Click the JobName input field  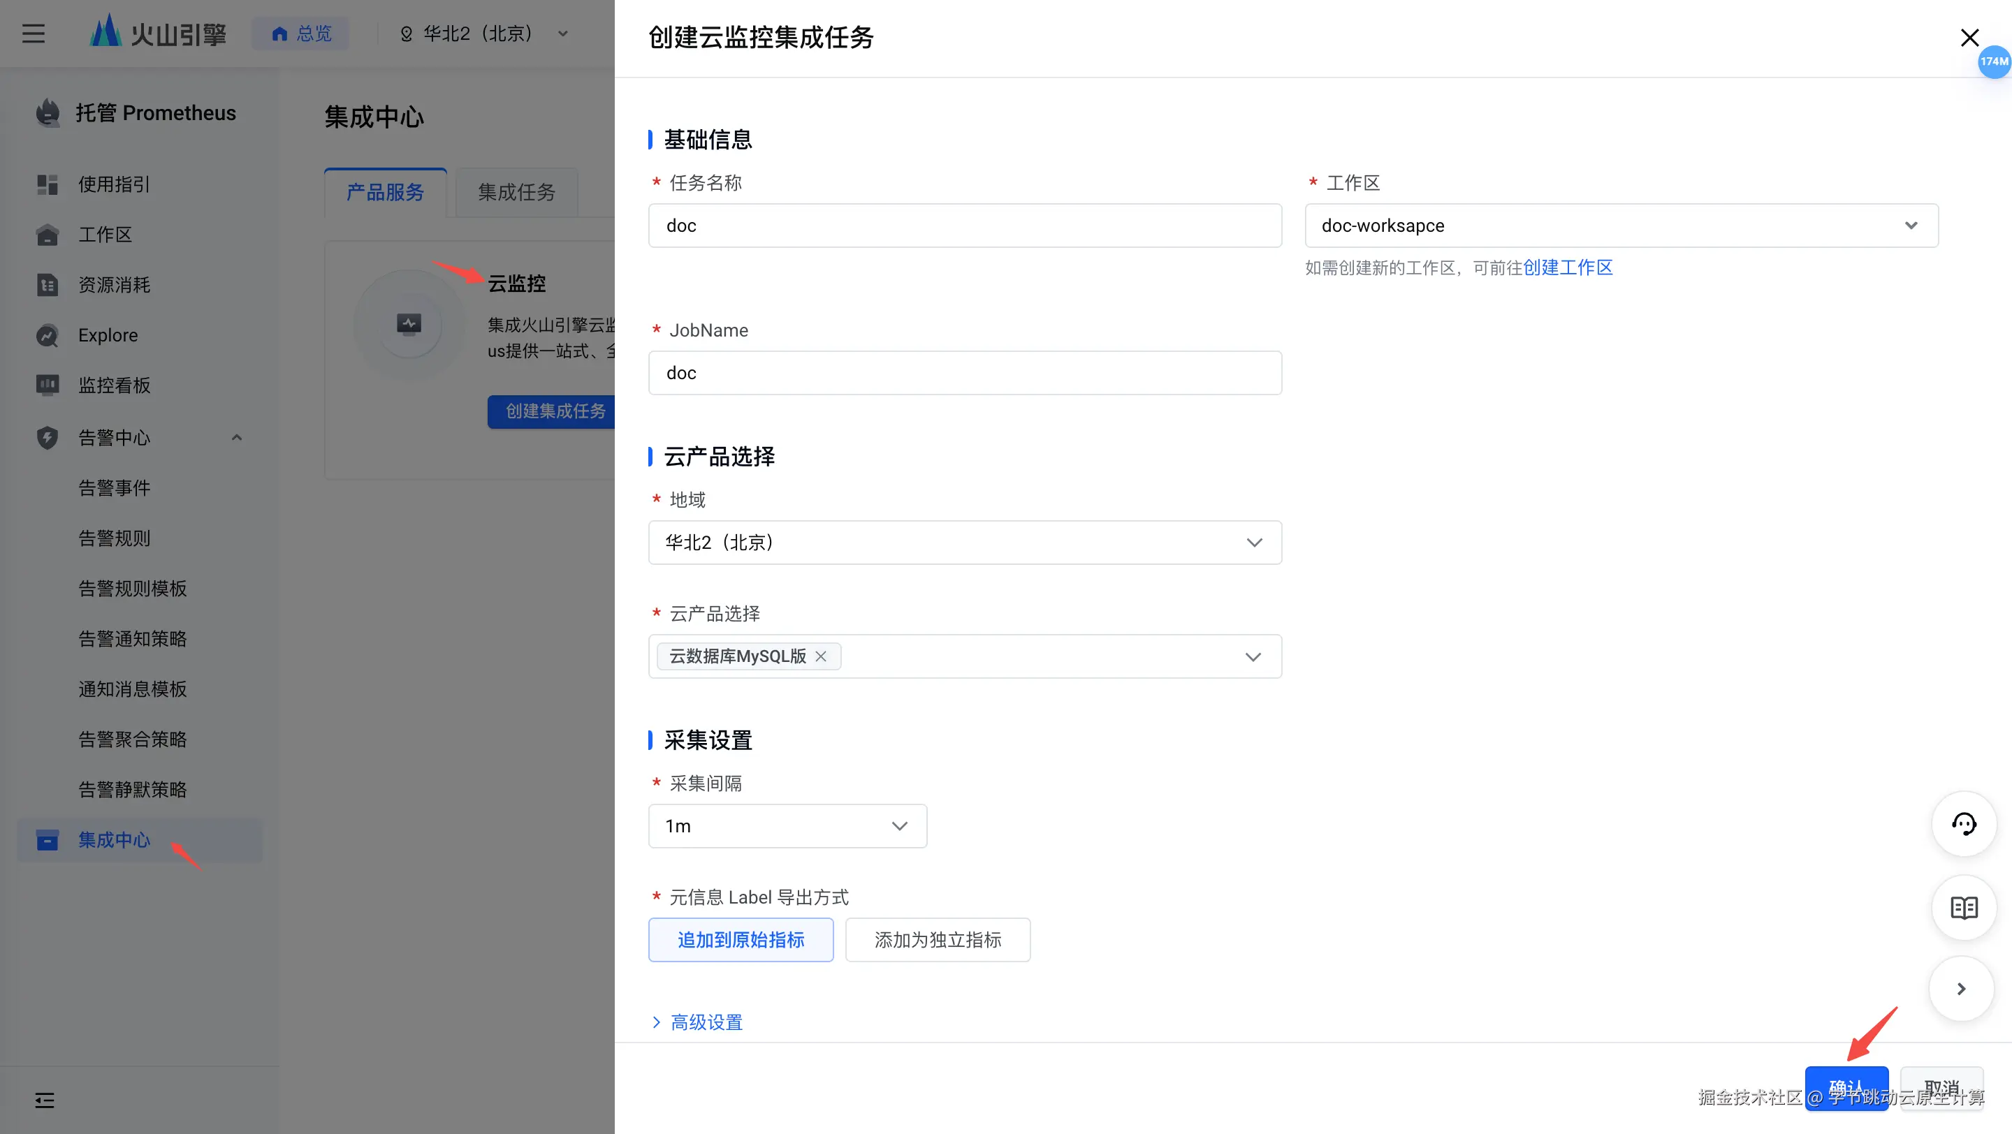pyautogui.click(x=965, y=373)
